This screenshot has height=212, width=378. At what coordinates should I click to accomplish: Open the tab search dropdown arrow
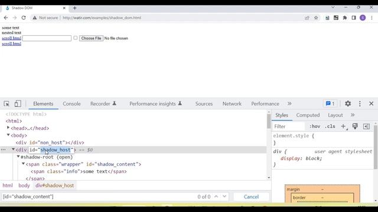pos(333,8)
